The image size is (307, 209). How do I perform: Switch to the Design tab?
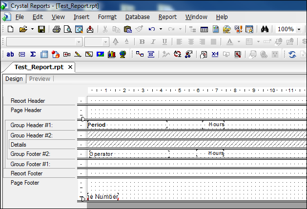pos(14,79)
